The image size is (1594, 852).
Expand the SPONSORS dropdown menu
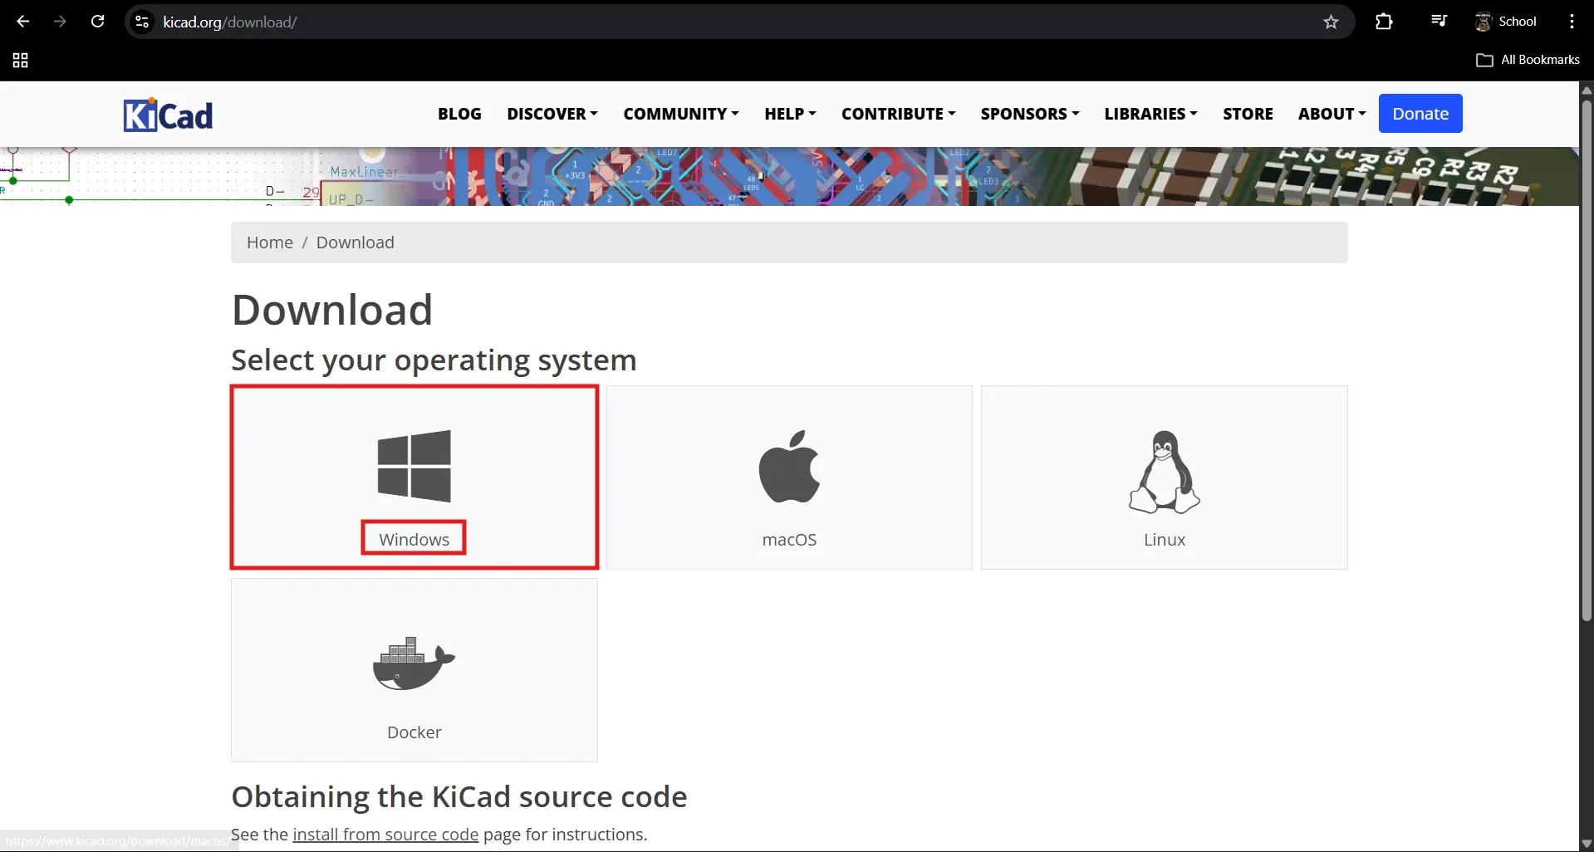[1030, 114]
